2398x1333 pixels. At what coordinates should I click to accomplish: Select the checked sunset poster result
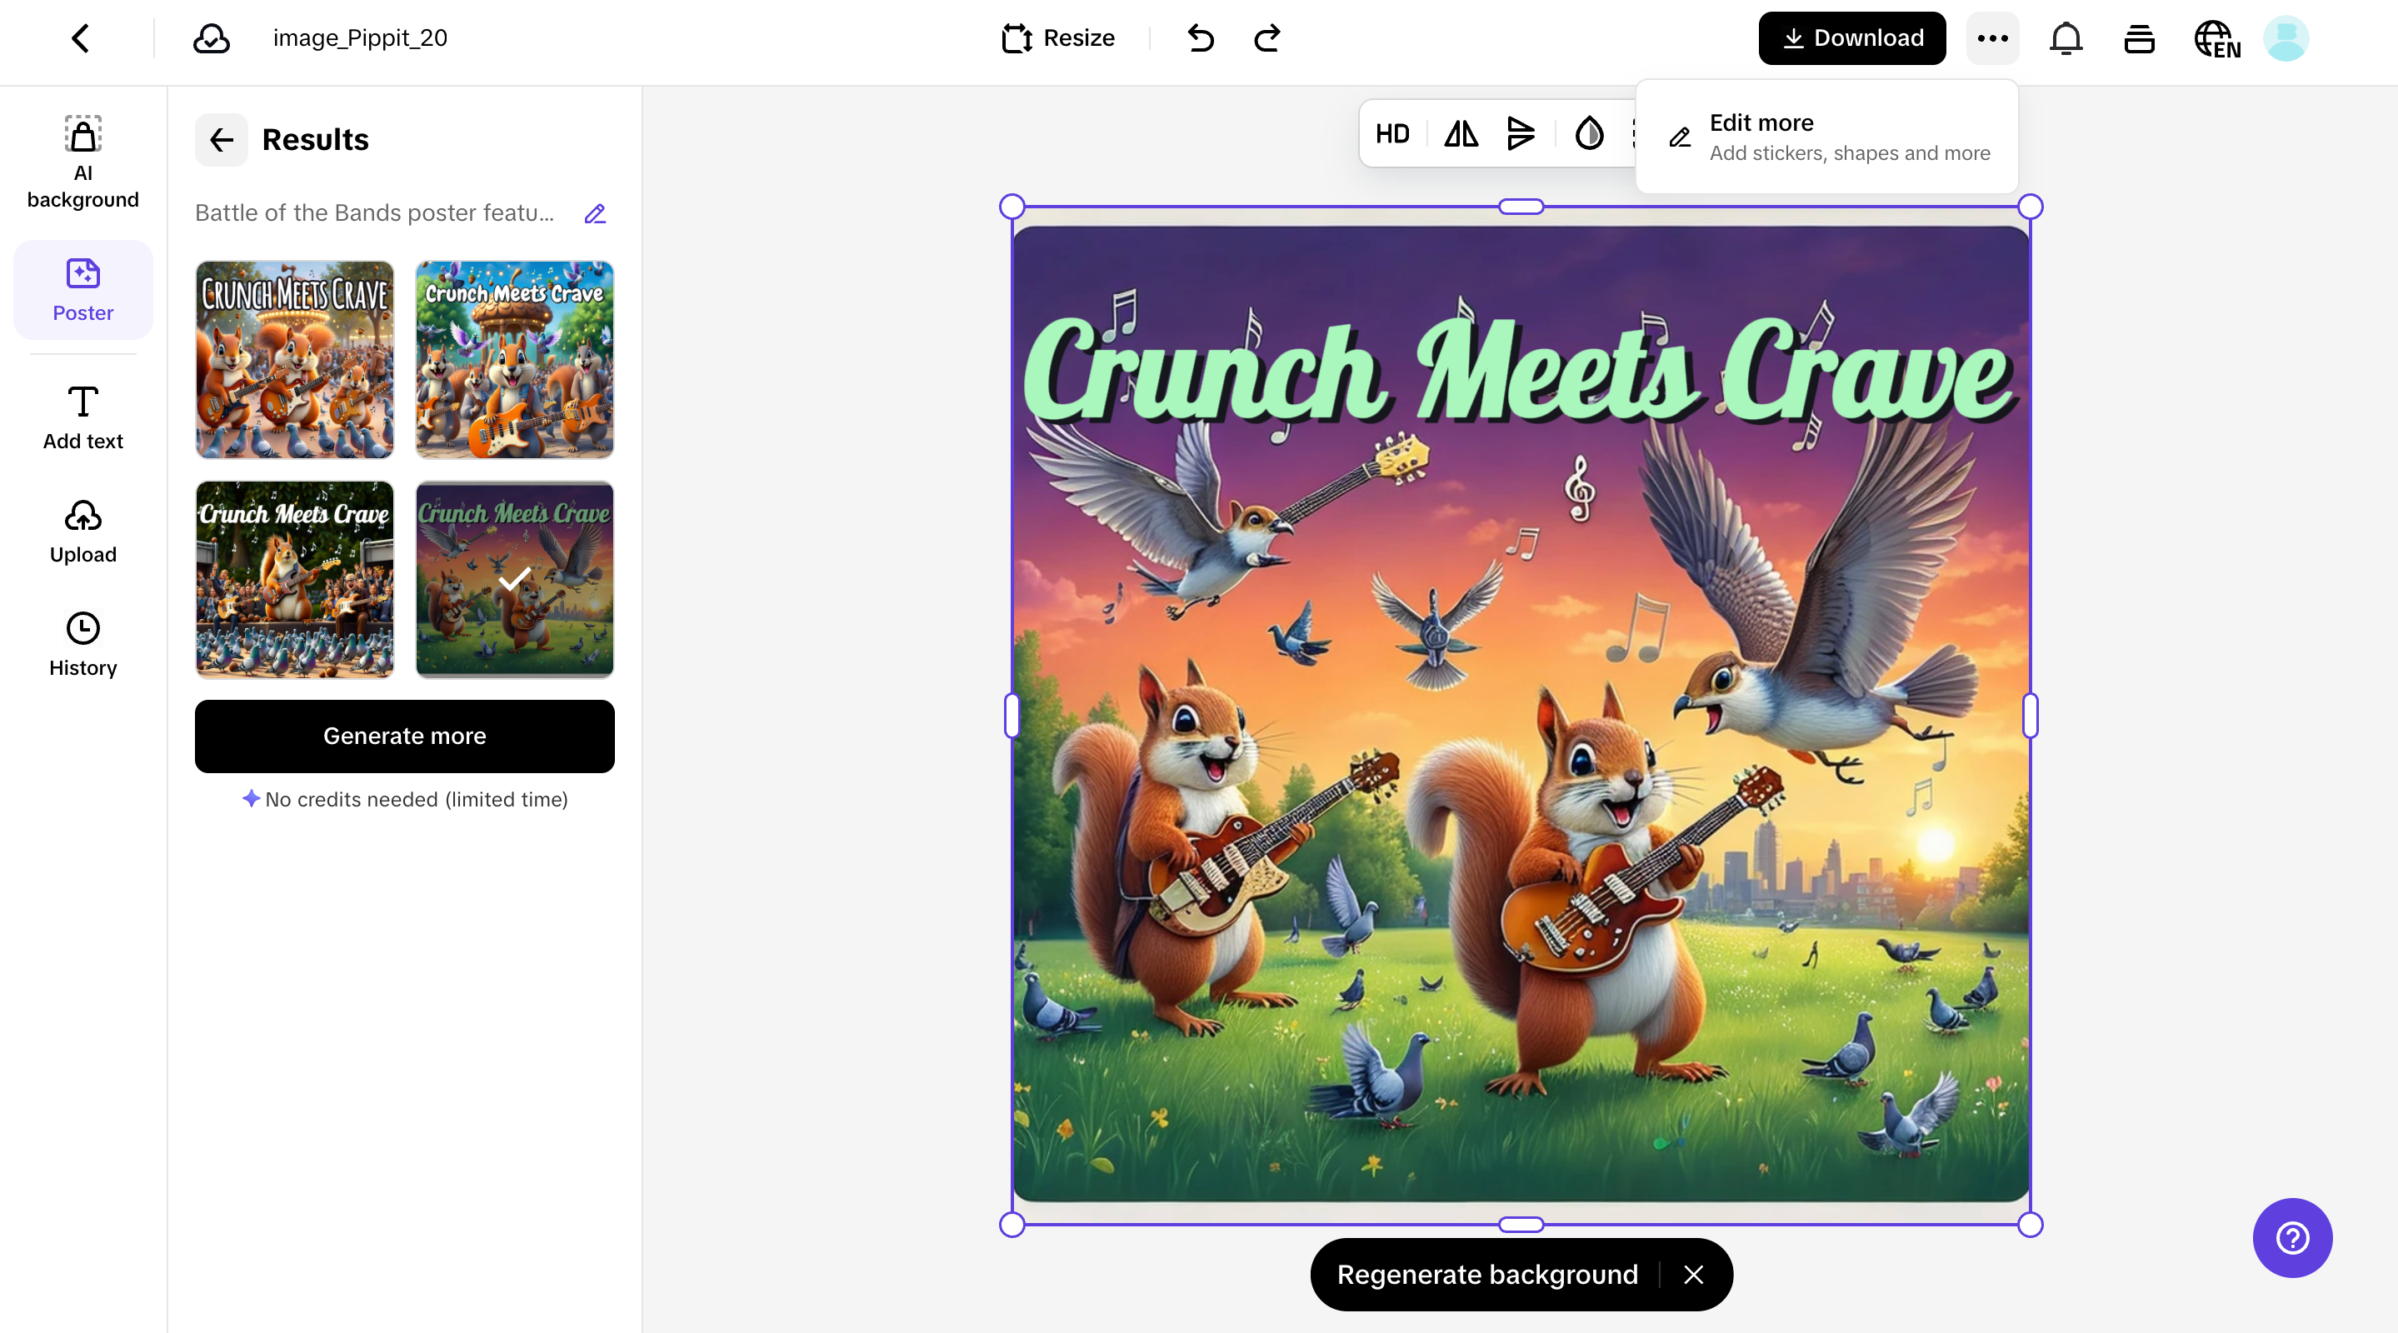pyautogui.click(x=515, y=579)
